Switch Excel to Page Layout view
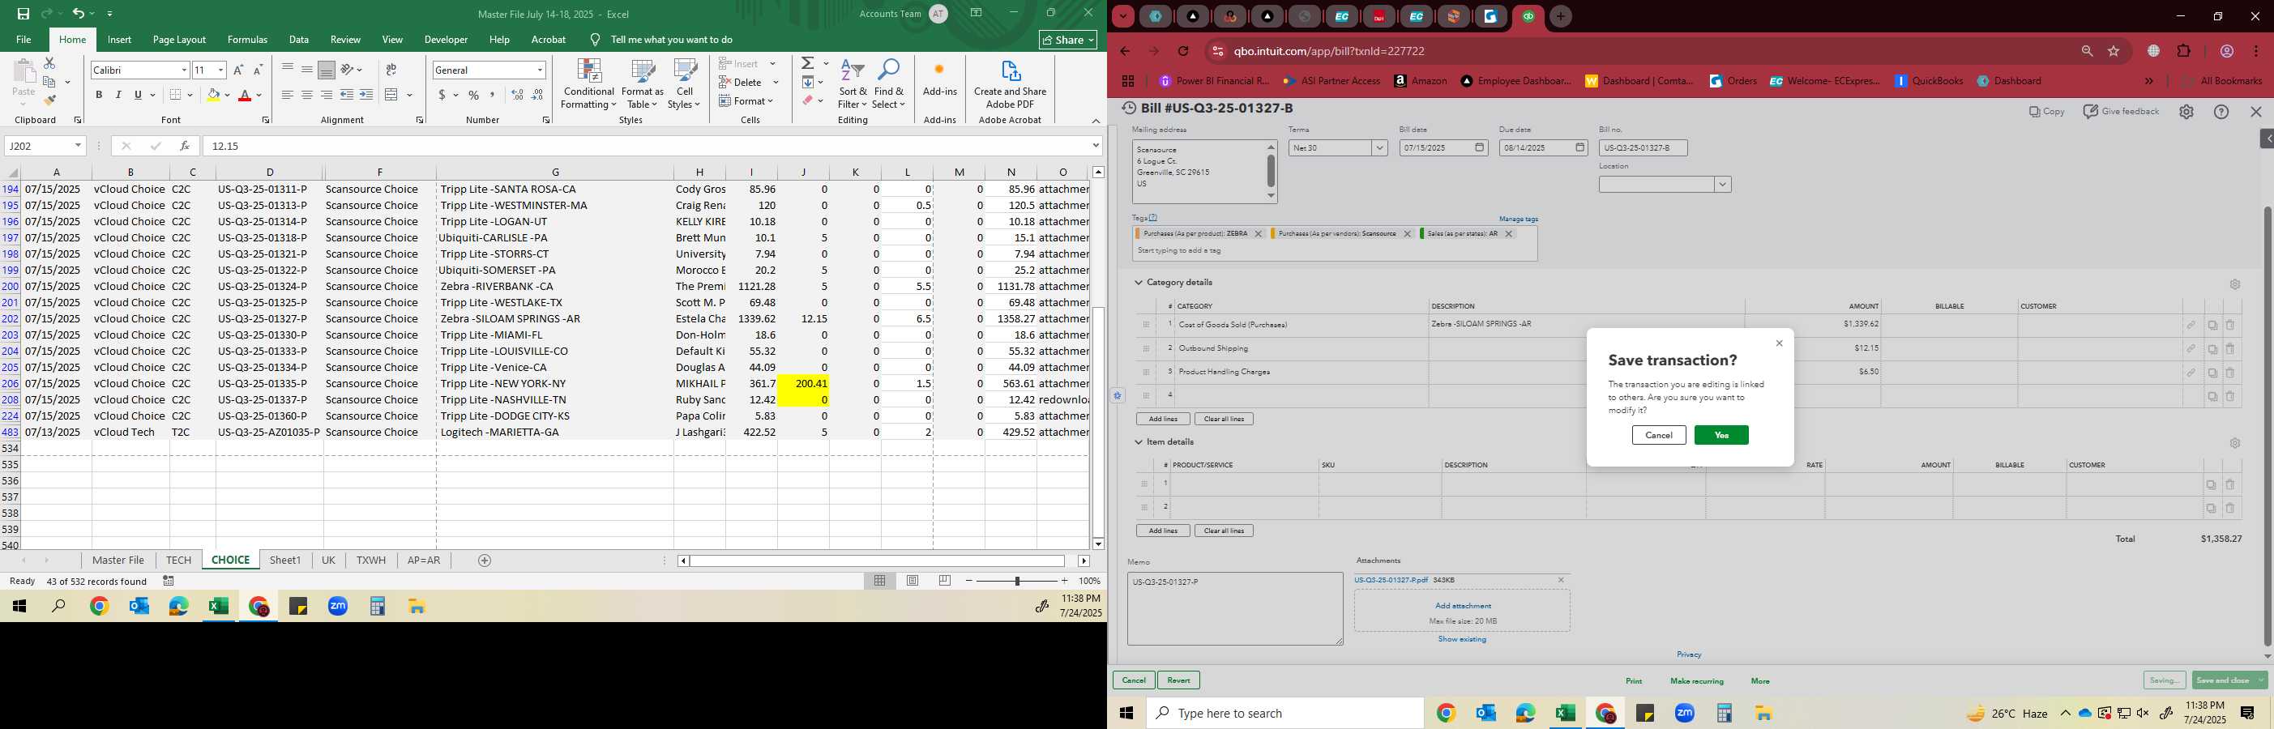Viewport: 2274px width, 729px height. pyautogui.click(x=912, y=581)
